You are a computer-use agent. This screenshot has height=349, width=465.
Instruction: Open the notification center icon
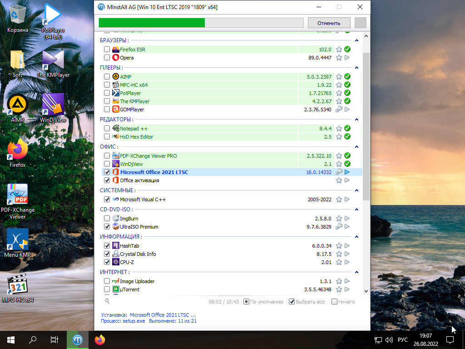point(450,340)
